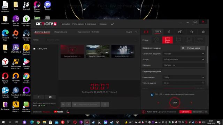The width and height of the screenshot is (223, 125).
Task: Switch to Диспетчер файлов tab
Action: [x=43, y=32]
